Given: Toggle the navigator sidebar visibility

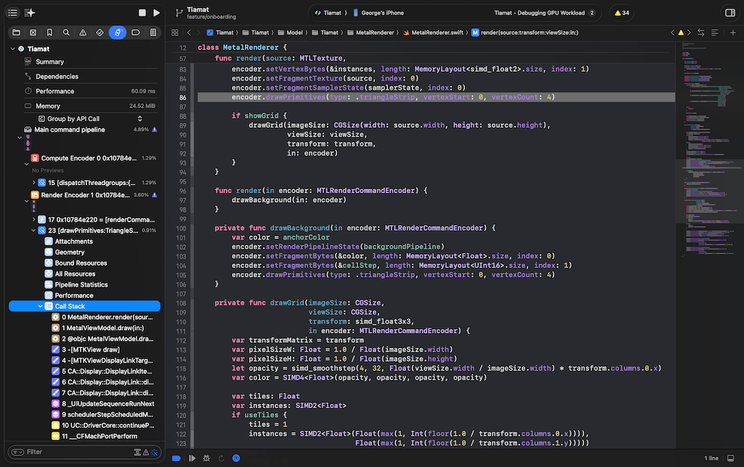Looking at the screenshot, I should (x=12, y=13).
